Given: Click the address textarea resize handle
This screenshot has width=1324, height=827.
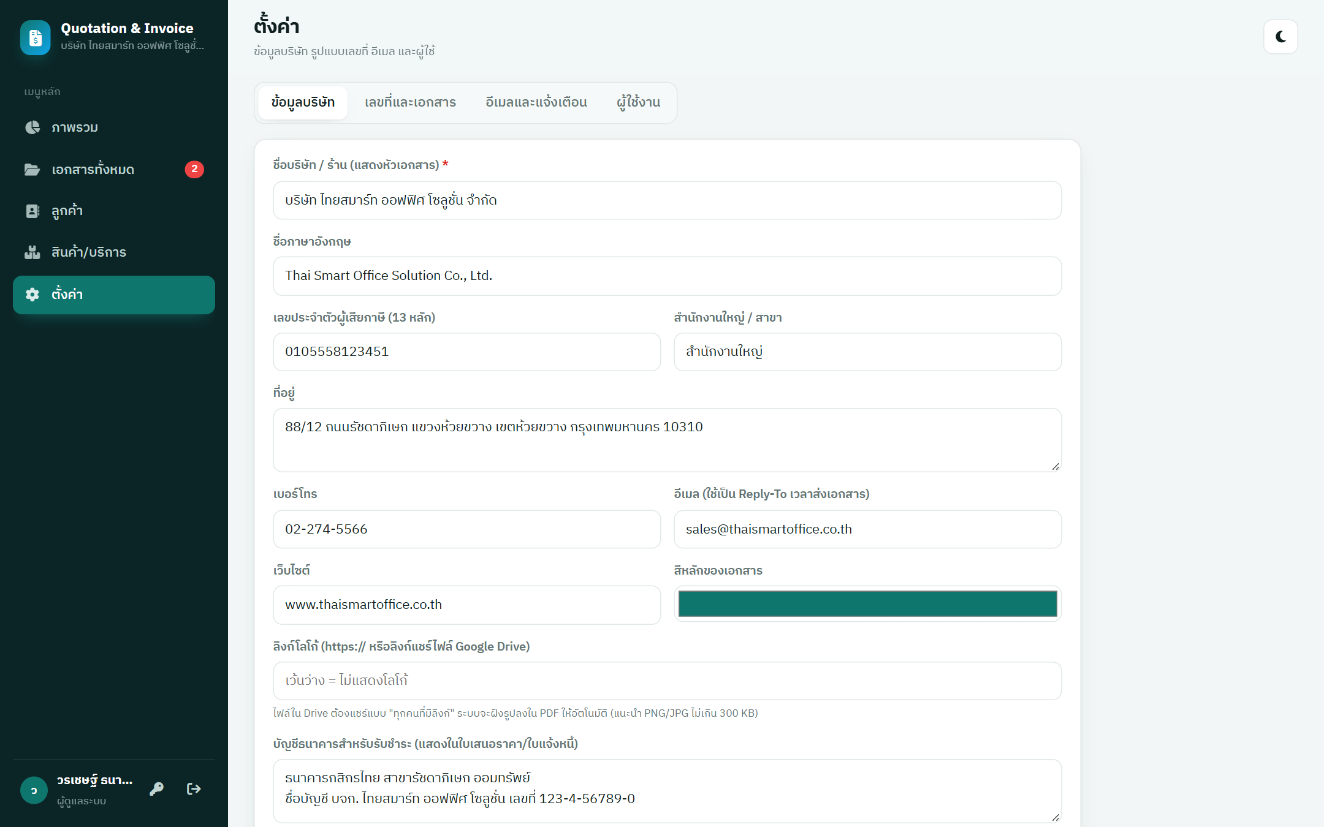Looking at the screenshot, I should pos(1055,466).
